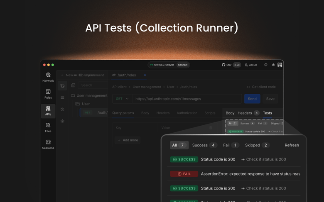Filter test results by Success

tap(204, 145)
